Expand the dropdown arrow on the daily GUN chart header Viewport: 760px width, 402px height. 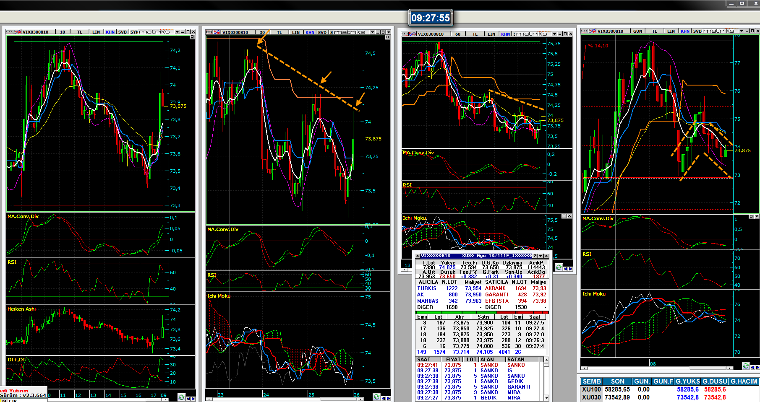742,31
